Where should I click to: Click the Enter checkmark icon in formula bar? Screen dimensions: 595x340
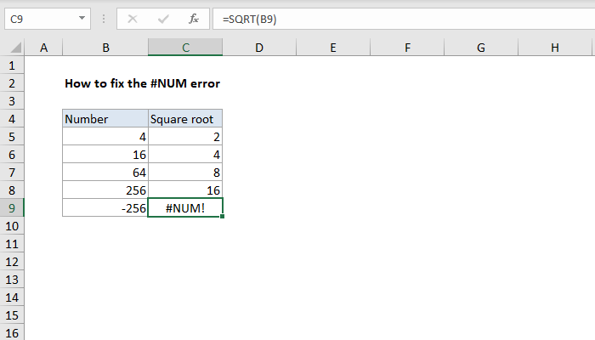[162, 18]
